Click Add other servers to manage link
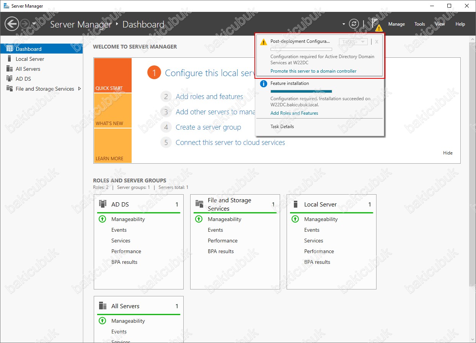 click(215, 112)
